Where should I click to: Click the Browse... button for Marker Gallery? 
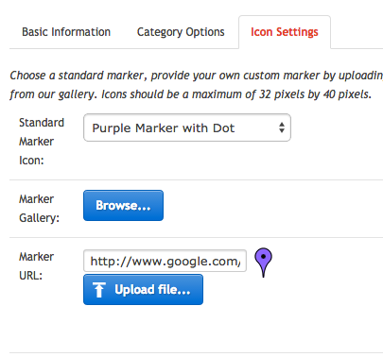(123, 205)
